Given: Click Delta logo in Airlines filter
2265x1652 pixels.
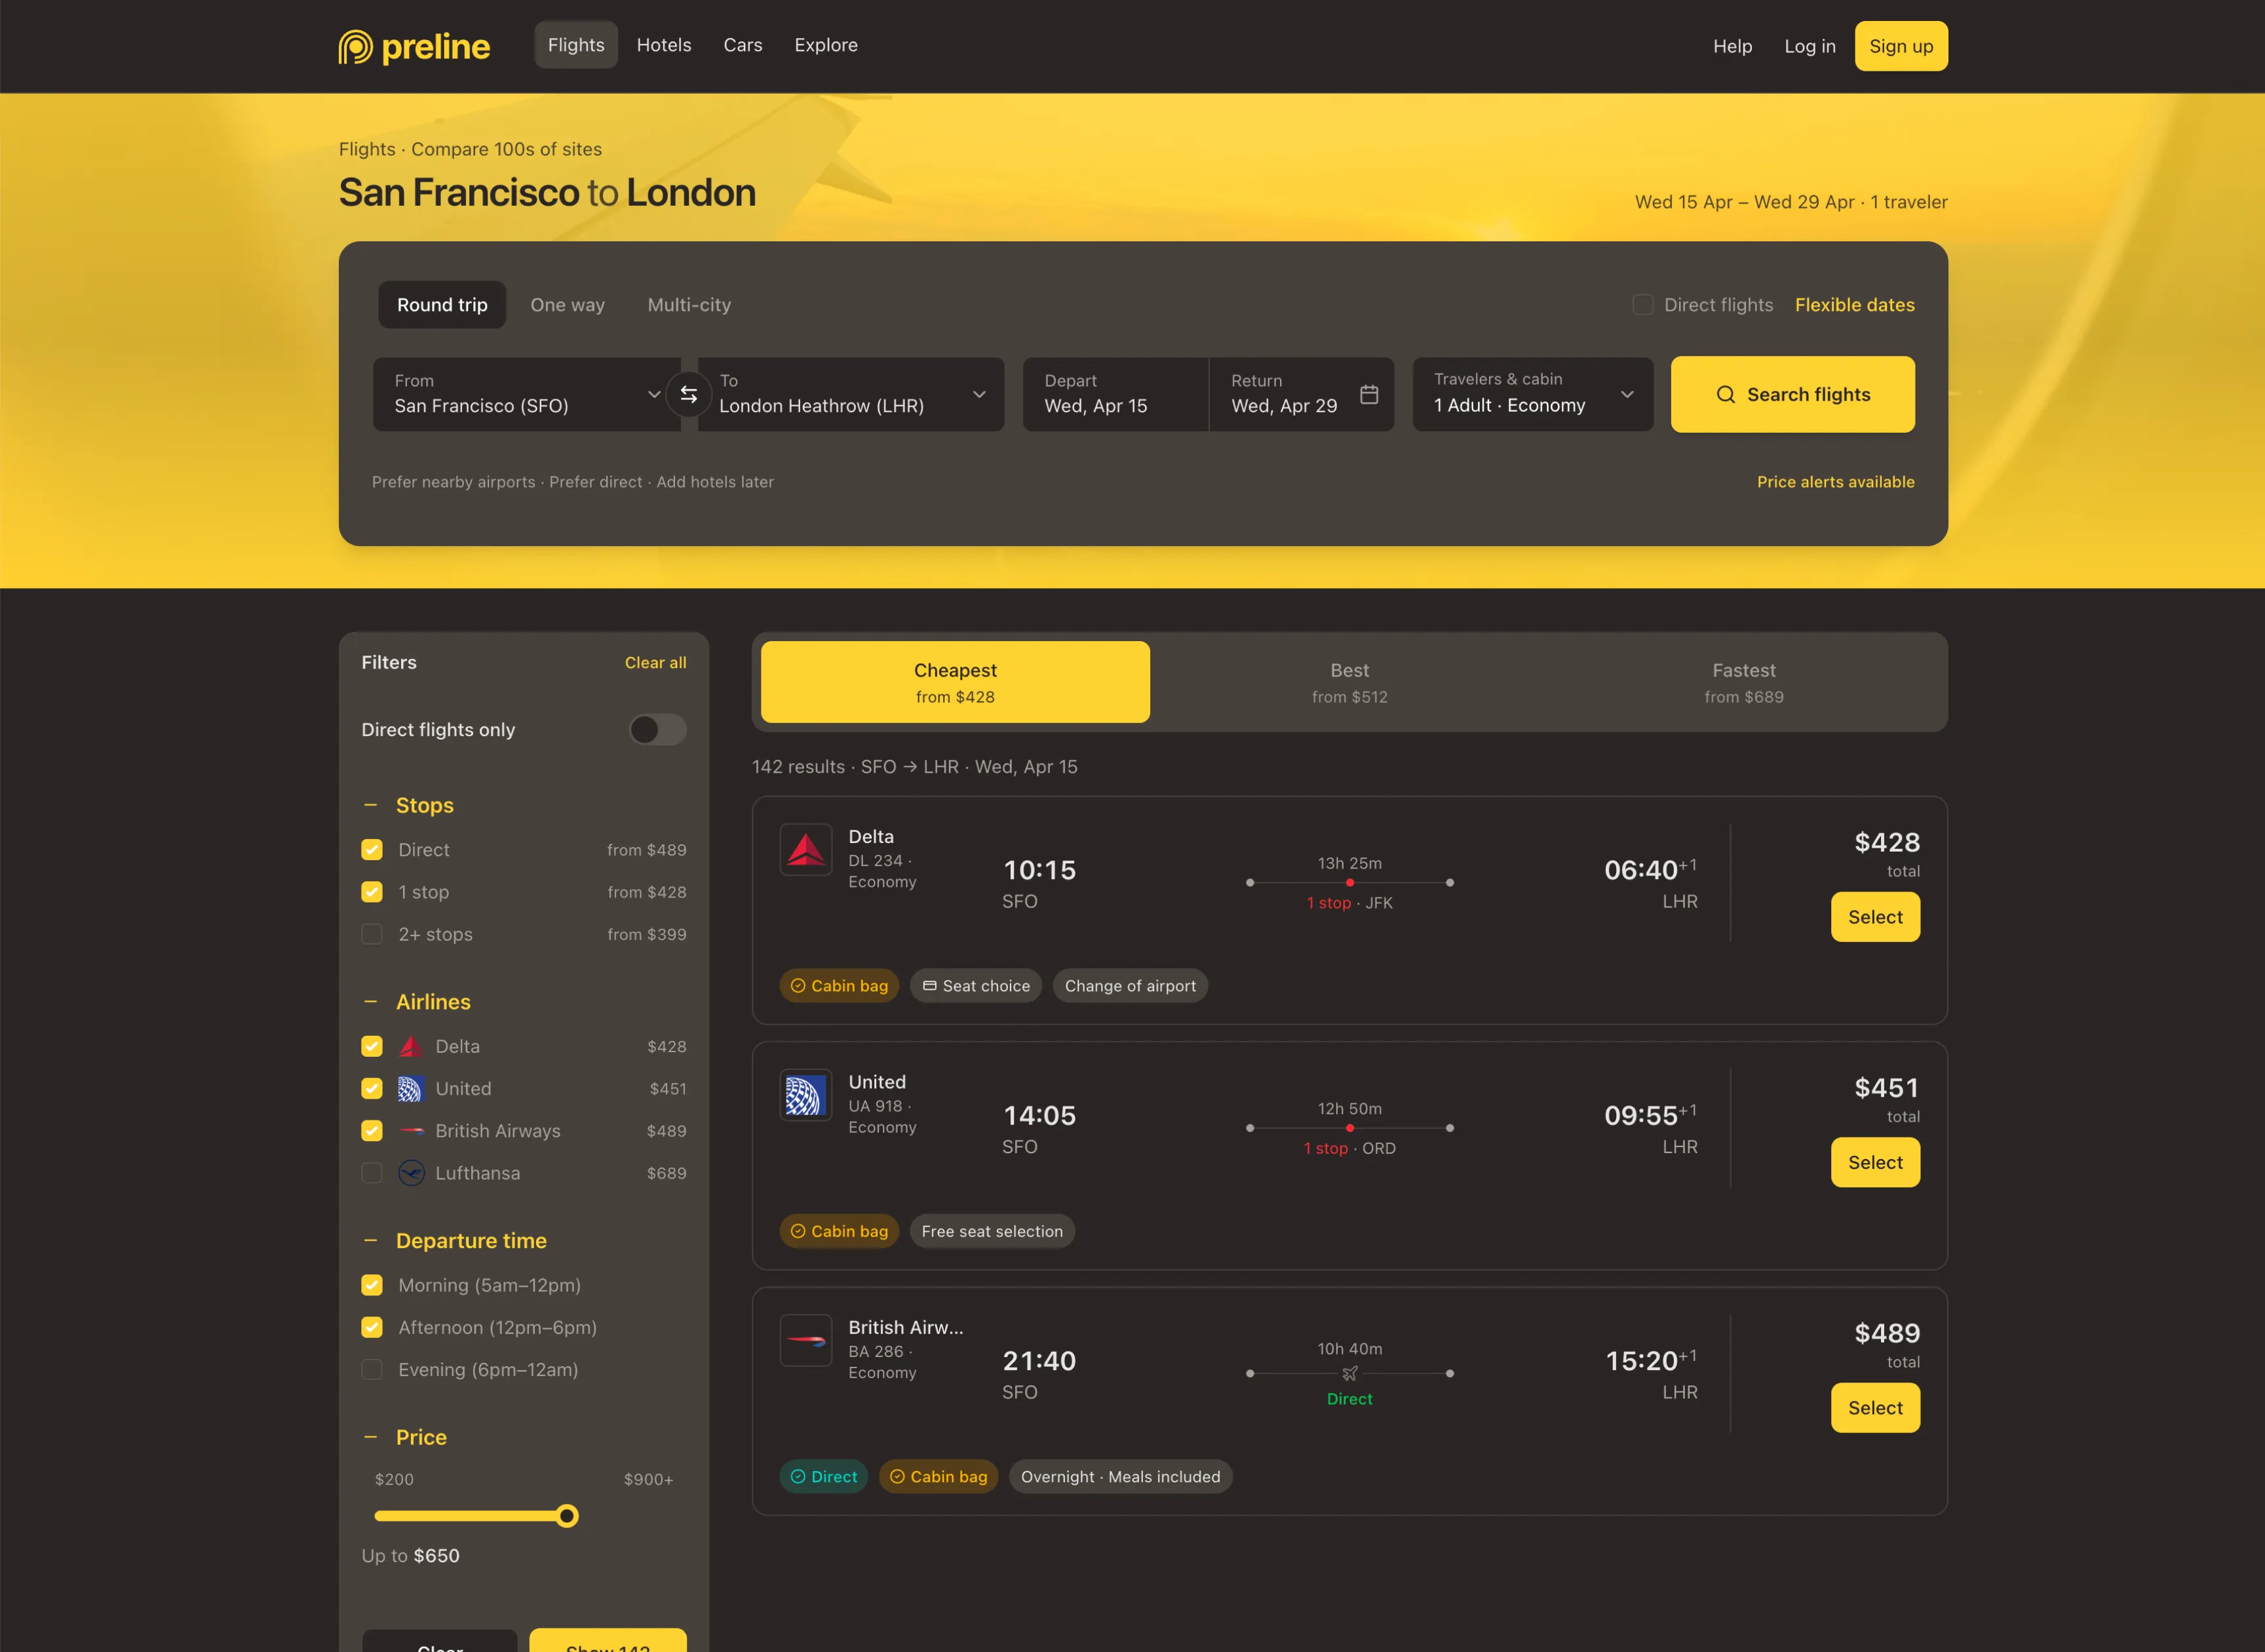Looking at the screenshot, I should click(411, 1046).
